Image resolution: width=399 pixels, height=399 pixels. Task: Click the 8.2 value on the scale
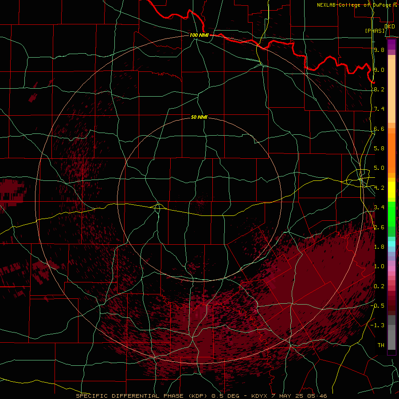pyautogui.click(x=379, y=89)
